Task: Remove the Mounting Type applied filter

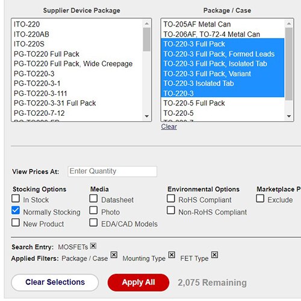Action: click(x=172, y=255)
